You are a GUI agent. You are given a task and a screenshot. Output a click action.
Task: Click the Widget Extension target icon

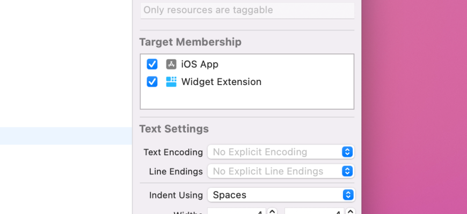pos(171,82)
